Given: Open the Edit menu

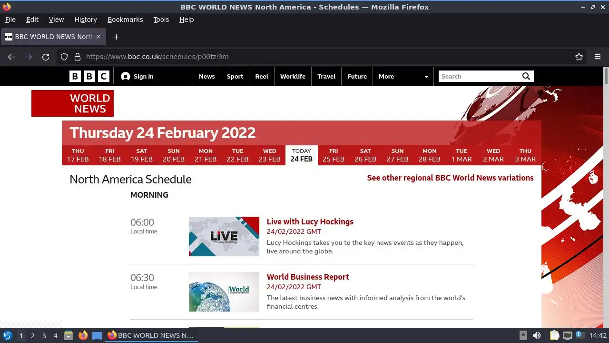Looking at the screenshot, I should (x=32, y=20).
